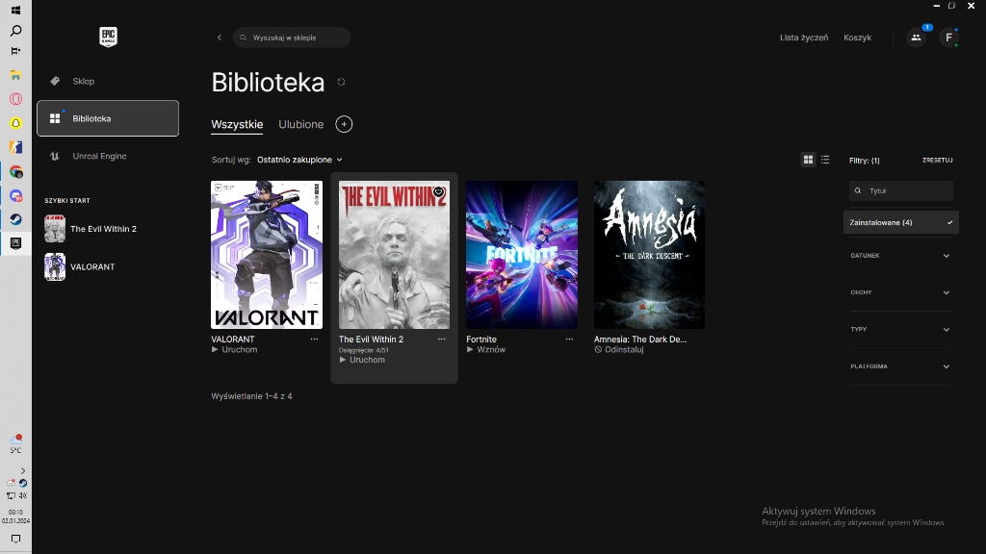Uncheck the Zainstalowane filter

(x=900, y=222)
